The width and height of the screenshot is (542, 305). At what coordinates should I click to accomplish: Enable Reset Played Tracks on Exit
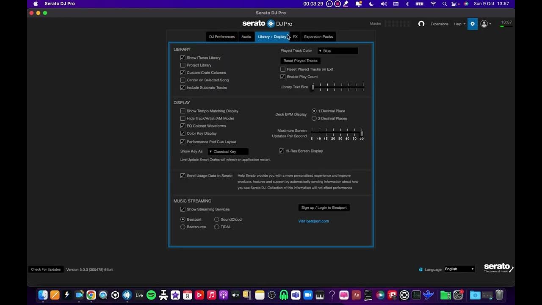coord(283,69)
